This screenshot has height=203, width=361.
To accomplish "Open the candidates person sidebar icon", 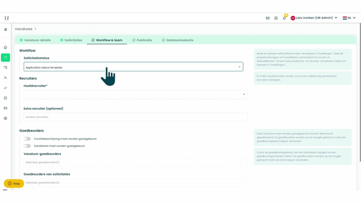I will tap(5, 78).
